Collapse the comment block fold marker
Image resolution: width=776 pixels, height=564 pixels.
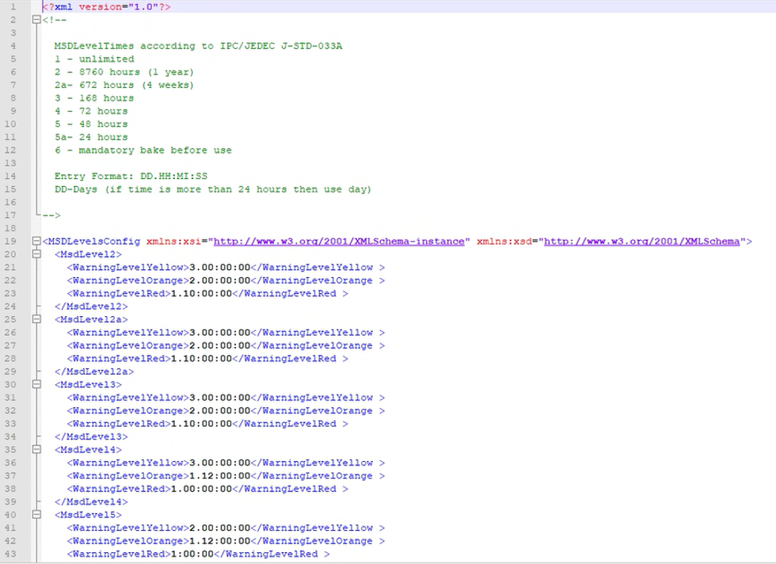36,20
